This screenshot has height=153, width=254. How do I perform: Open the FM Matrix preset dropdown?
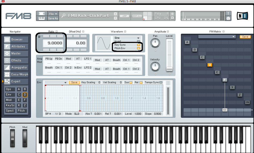[217, 37]
